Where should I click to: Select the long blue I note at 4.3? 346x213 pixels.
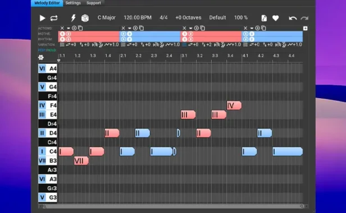pyautogui.click(x=288, y=151)
